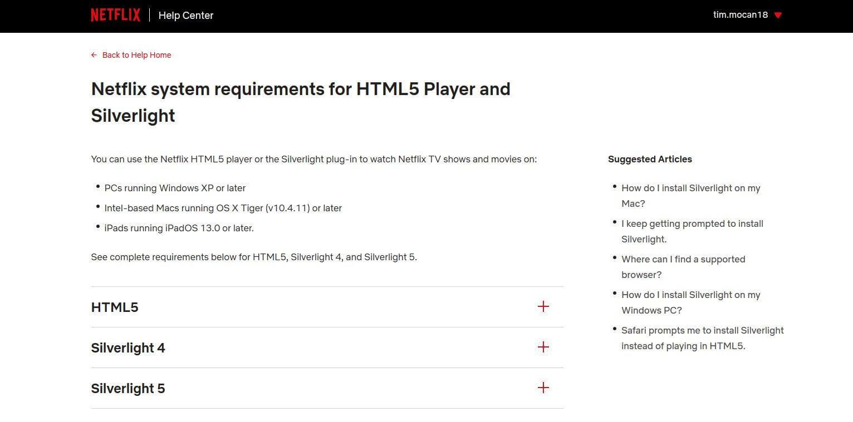Open 'How do I install Silverlight on my Windows PC?'

pos(690,302)
